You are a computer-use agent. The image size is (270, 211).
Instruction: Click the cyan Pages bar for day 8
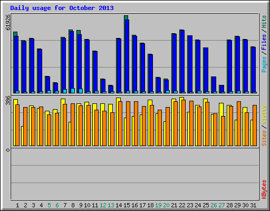73,91
